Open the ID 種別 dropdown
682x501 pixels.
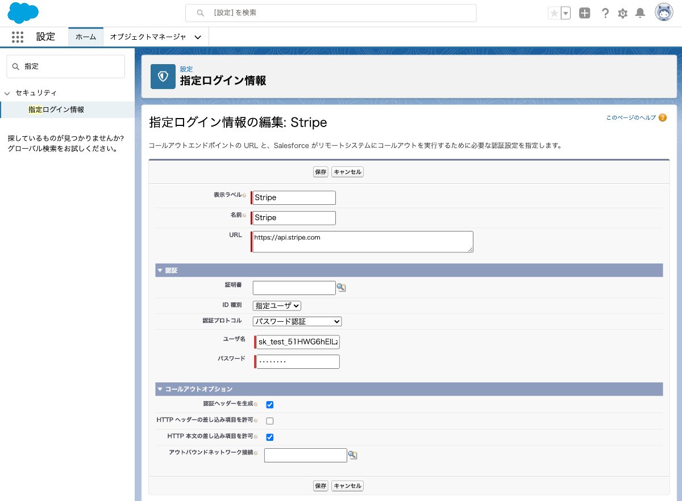(277, 305)
